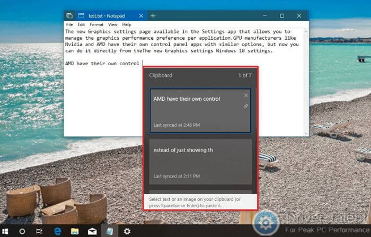Image resolution: width=371 pixels, height=237 pixels.
Task: Close the test.txt Notepad tab
Action: tap(141, 16)
